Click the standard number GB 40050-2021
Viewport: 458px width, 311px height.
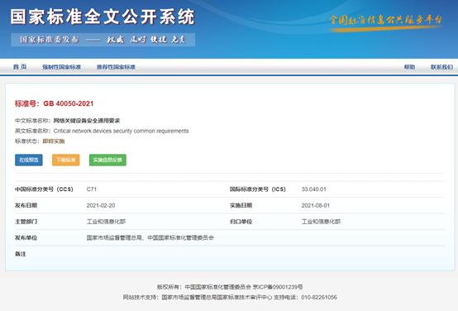tap(69, 103)
